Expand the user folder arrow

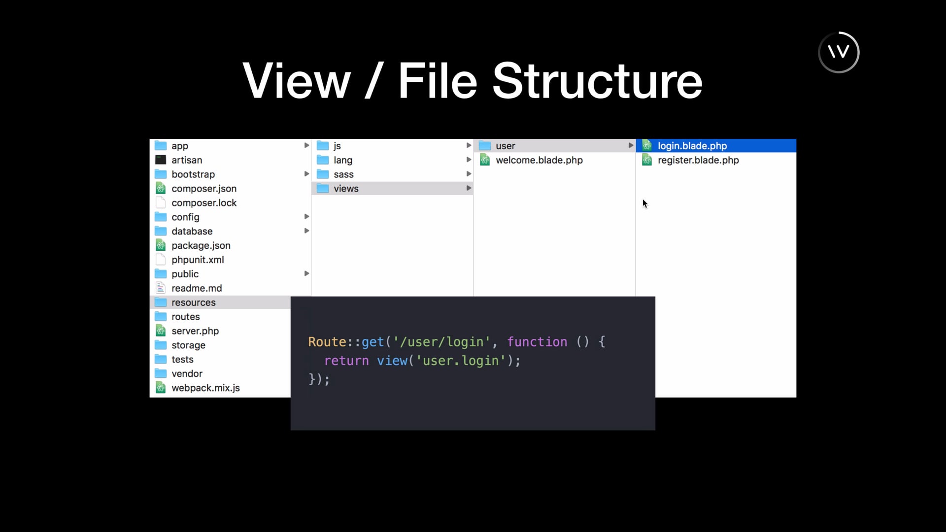(x=631, y=145)
